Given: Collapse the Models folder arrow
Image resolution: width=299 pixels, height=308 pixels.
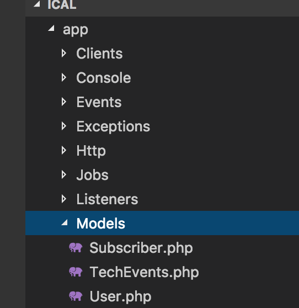Looking at the screenshot, I should click(x=65, y=222).
